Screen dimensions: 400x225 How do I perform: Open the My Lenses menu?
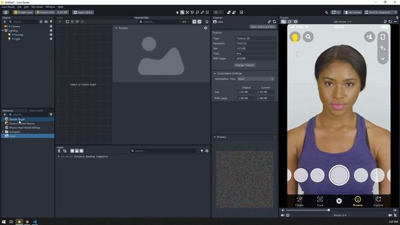[37, 7]
